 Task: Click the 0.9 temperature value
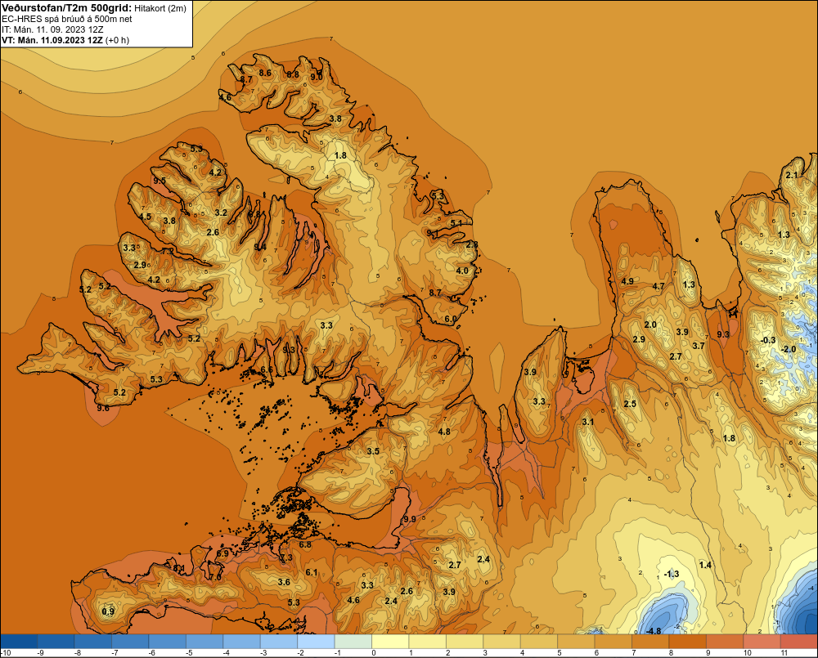[108, 611]
